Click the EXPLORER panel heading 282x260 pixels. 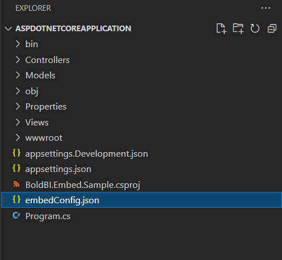coord(33,8)
